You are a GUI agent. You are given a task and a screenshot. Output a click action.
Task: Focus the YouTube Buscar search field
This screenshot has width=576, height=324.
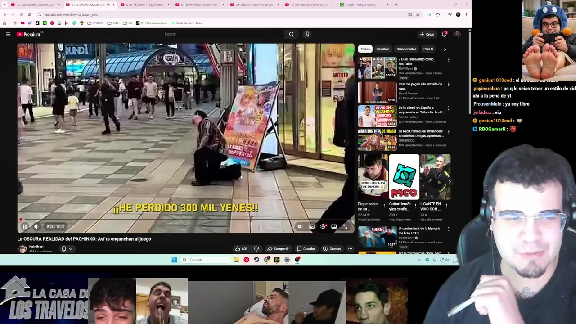point(223,34)
